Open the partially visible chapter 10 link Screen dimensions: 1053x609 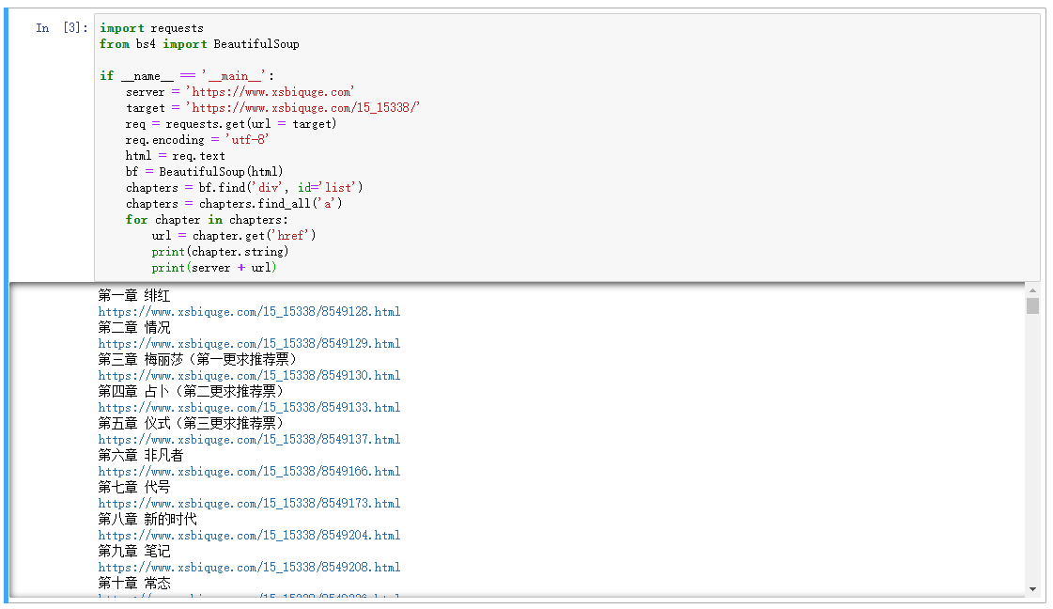[235, 596]
